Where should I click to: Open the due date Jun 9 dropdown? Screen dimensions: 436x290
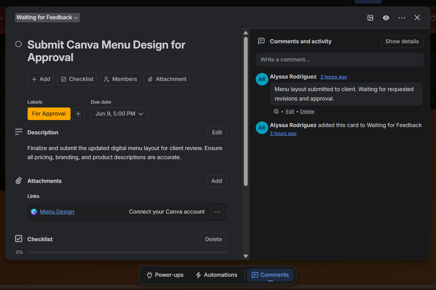point(120,114)
